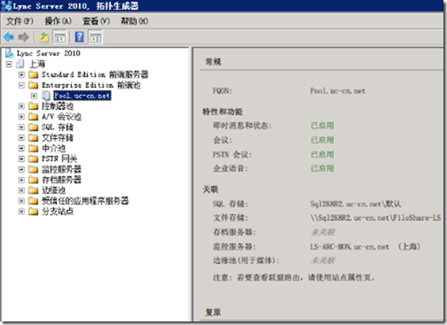
Task: Click the PSTN 会议 已启用 value
Action: (x=322, y=154)
